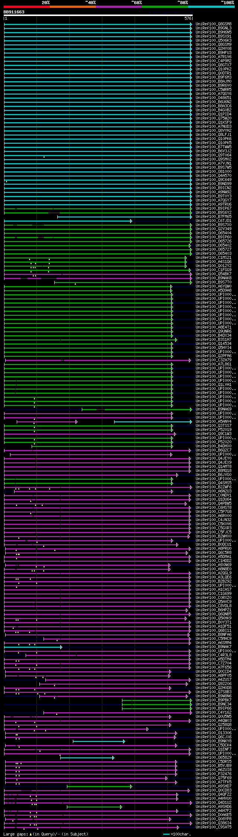
Task: Click the UniRef100_A7R1V6 entry
Action: click(213, 57)
